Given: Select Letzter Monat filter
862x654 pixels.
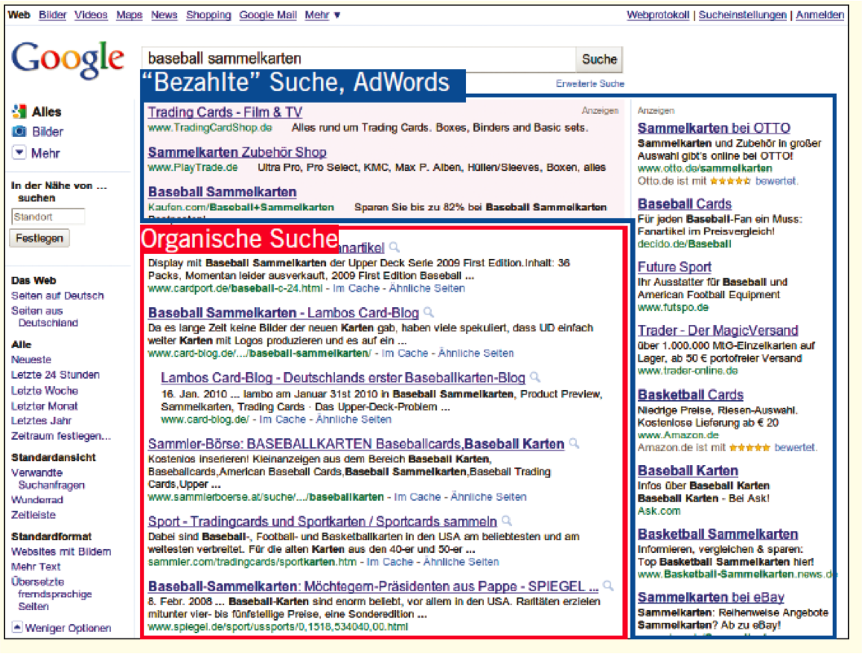Looking at the screenshot, I should tap(45, 406).
